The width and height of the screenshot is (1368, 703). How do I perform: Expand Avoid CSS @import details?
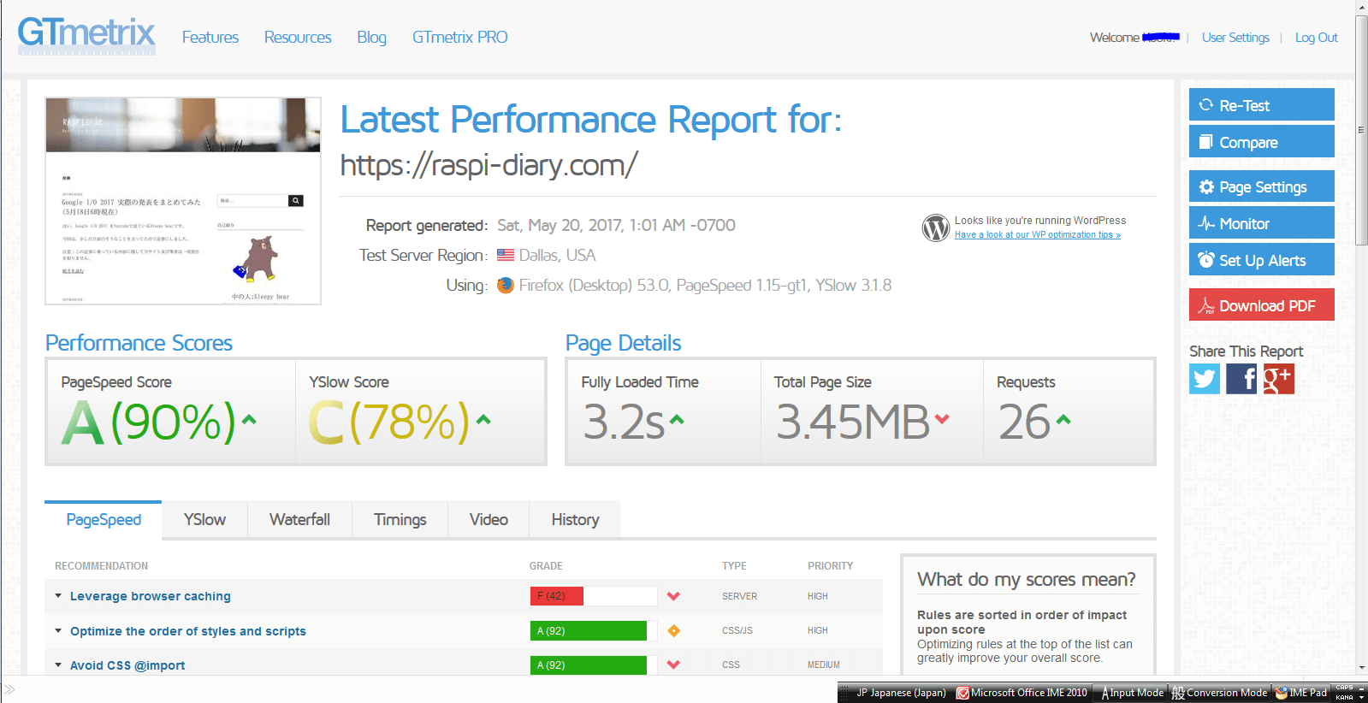[x=58, y=665]
